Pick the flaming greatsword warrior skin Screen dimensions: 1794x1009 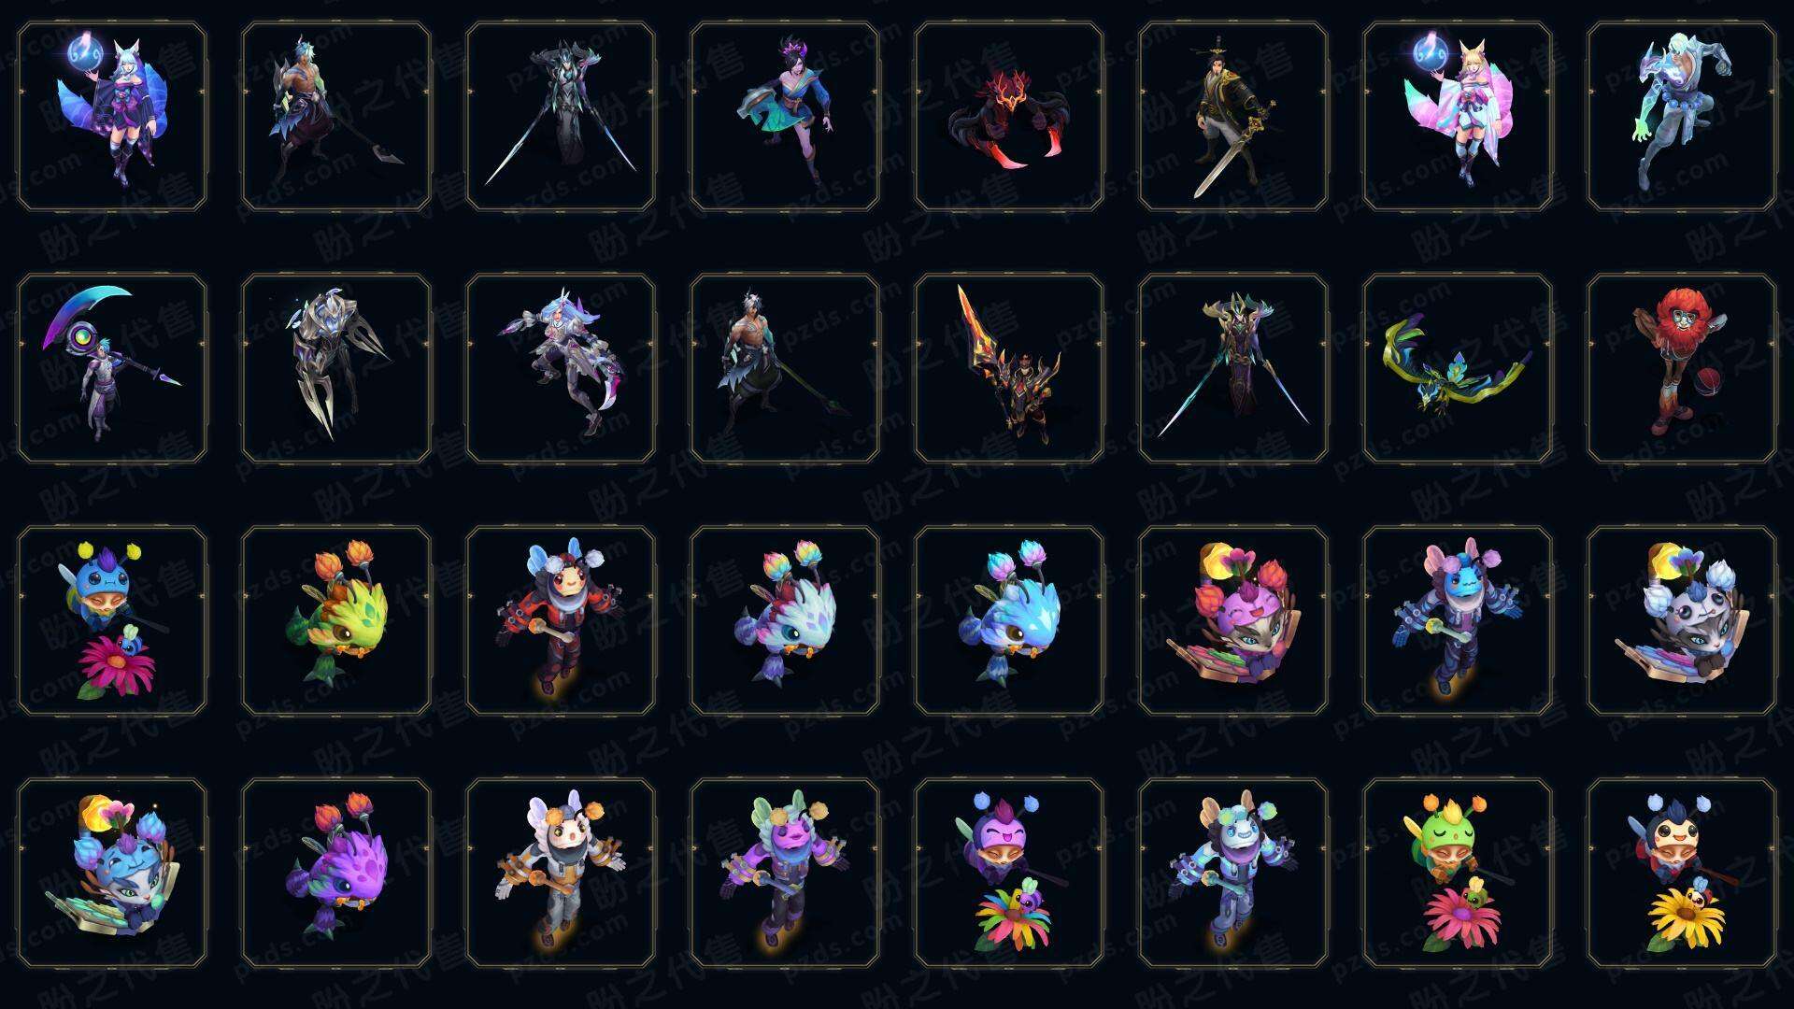point(1009,368)
